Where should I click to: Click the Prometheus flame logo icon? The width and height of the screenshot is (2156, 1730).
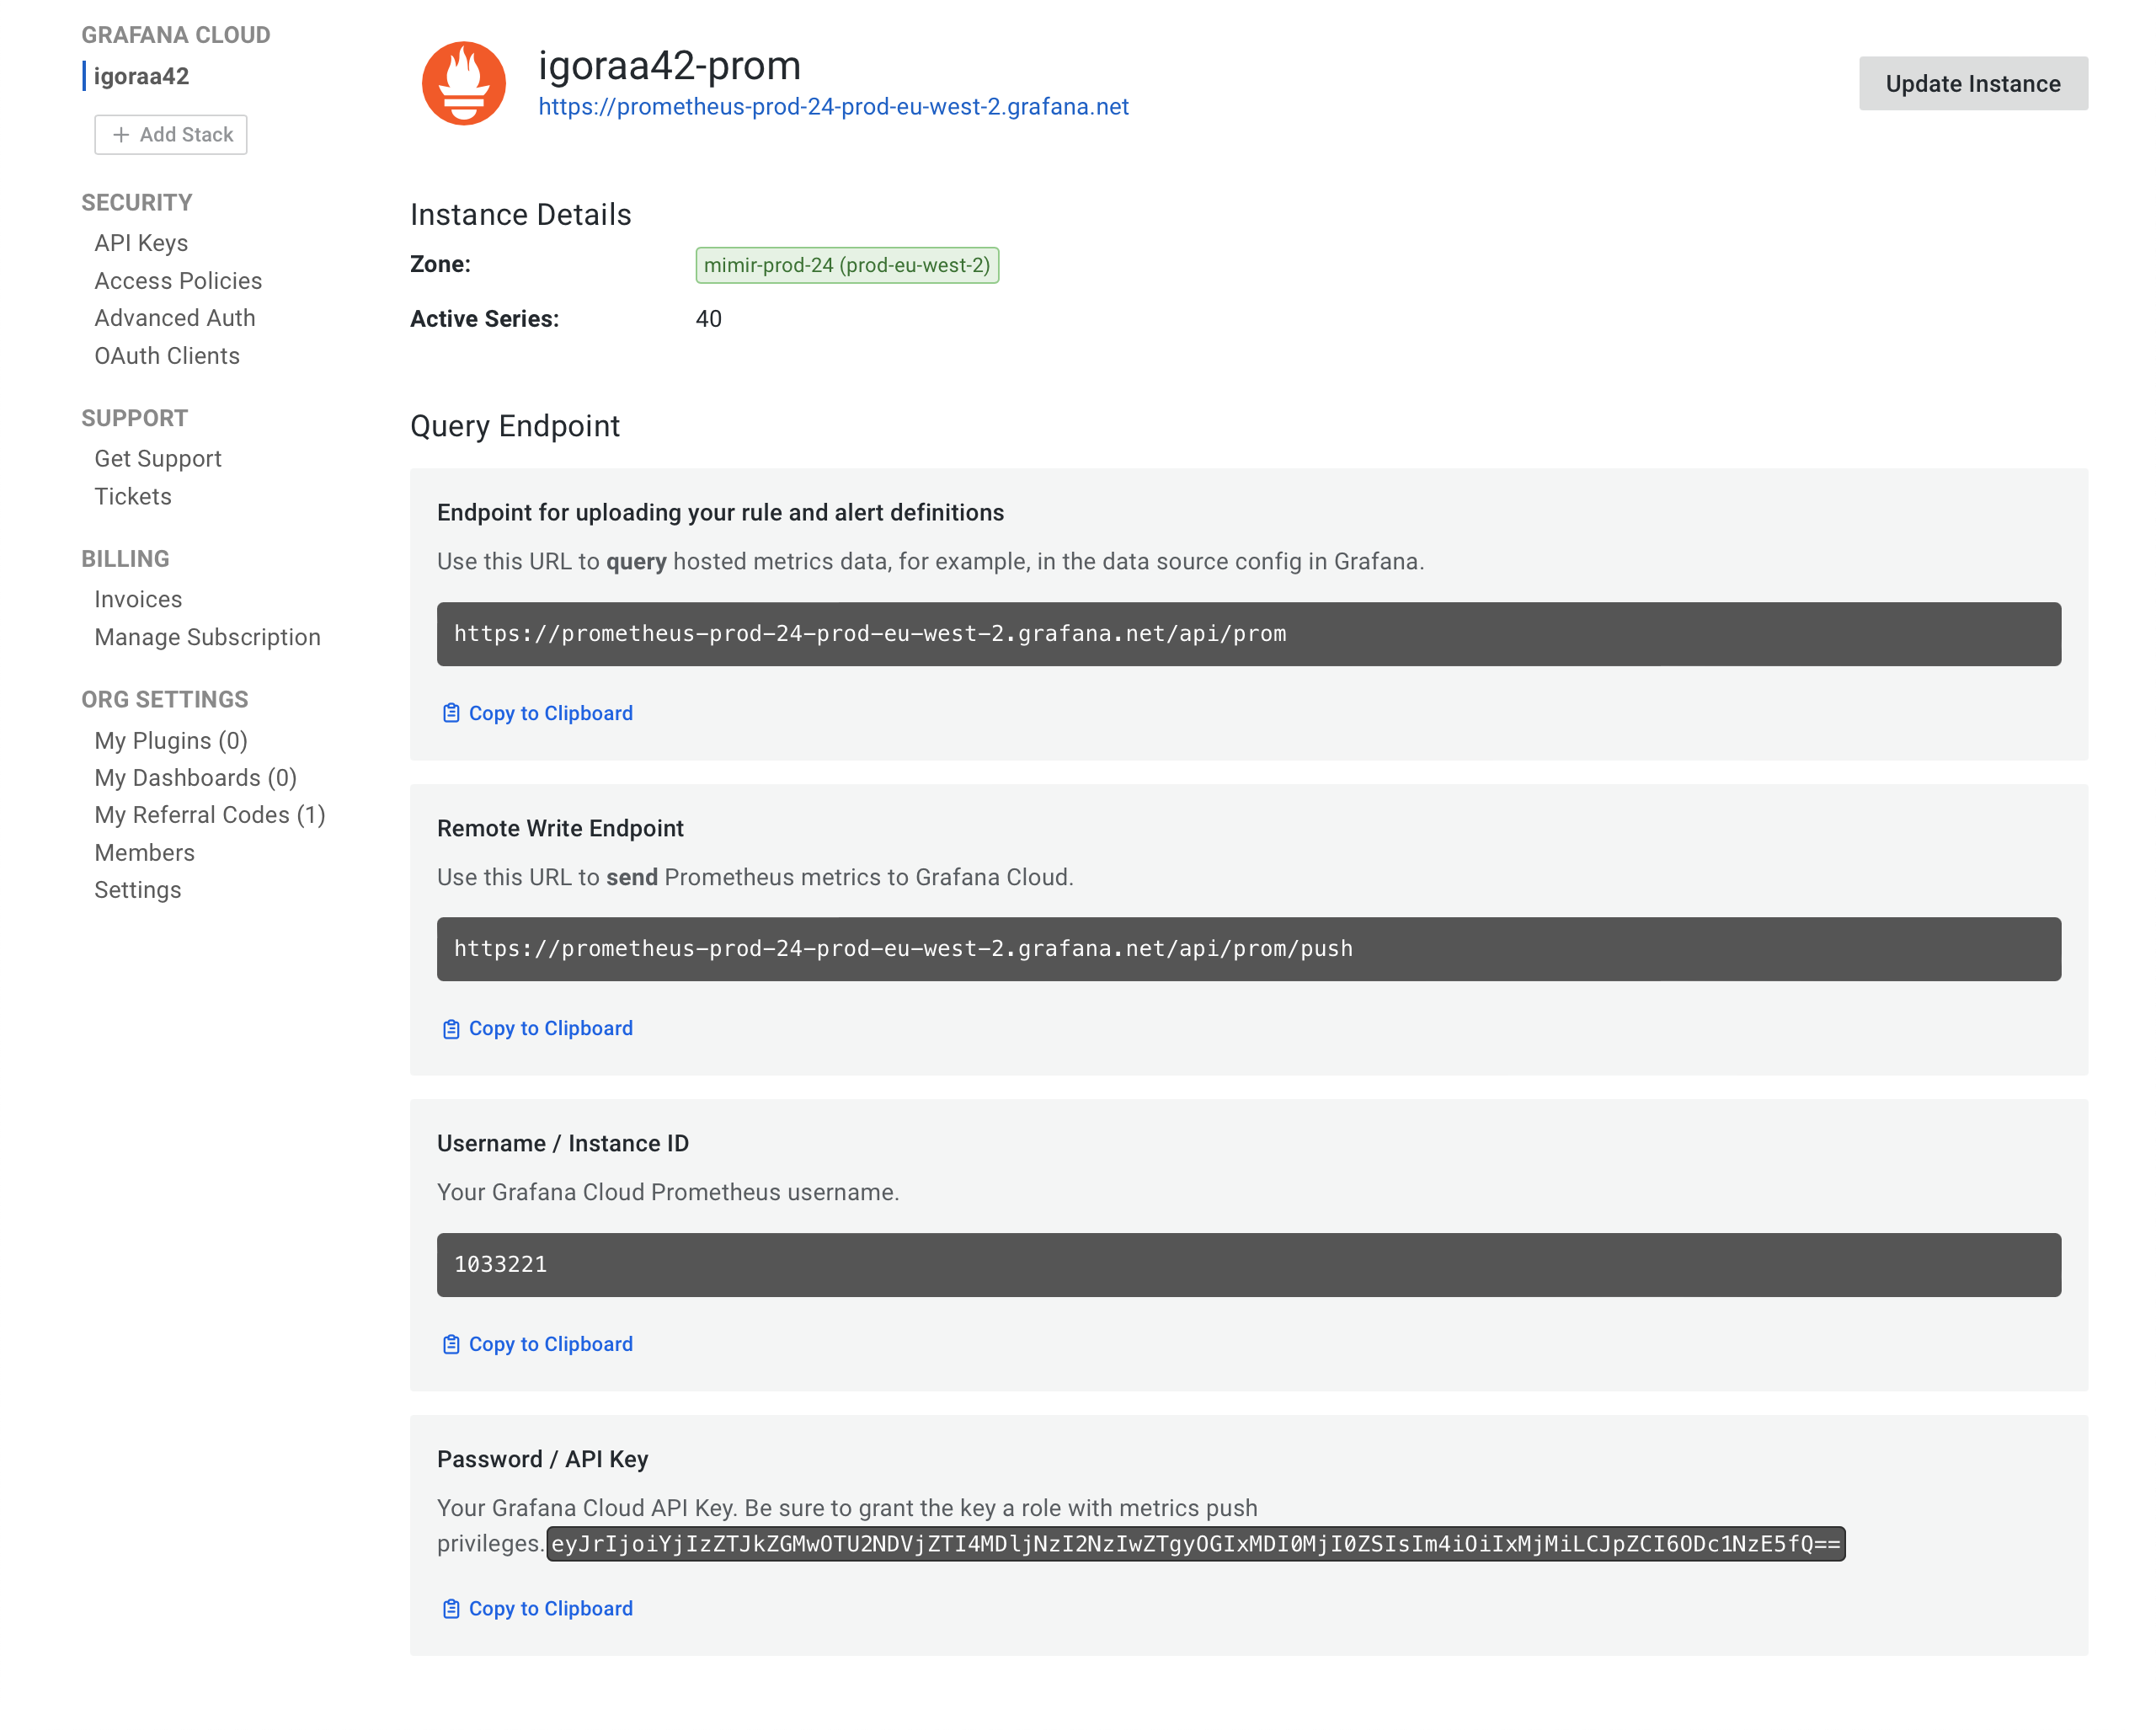click(x=463, y=83)
